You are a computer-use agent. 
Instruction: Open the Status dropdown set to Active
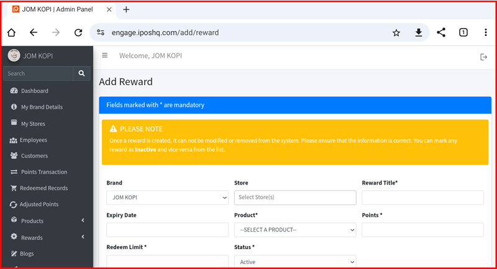point(294,262)
